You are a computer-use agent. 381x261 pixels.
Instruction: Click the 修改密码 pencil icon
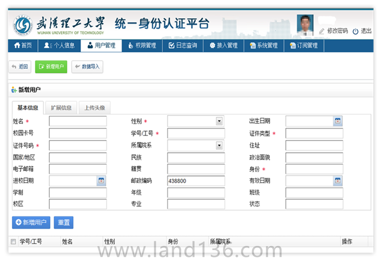pos(322,31)
